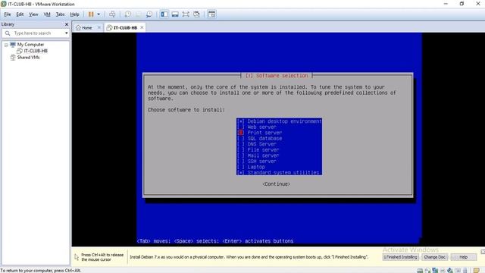Click the Unity mode toolbar icon
This screenshot has width=485, height=273.
pyautogui.click(x=196, y=14)
